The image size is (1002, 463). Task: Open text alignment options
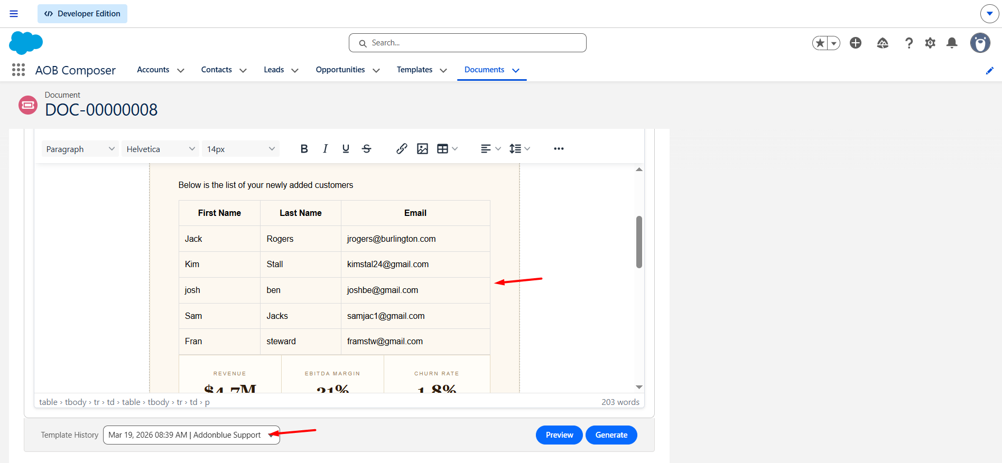click(x=490, y=149)
